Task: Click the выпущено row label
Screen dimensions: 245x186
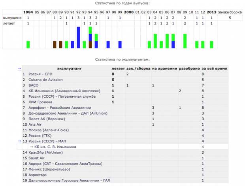Action: (12, 18)
